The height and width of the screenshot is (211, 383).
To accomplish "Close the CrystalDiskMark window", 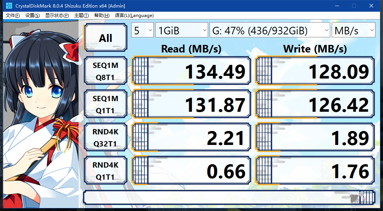I will point(371,6).
